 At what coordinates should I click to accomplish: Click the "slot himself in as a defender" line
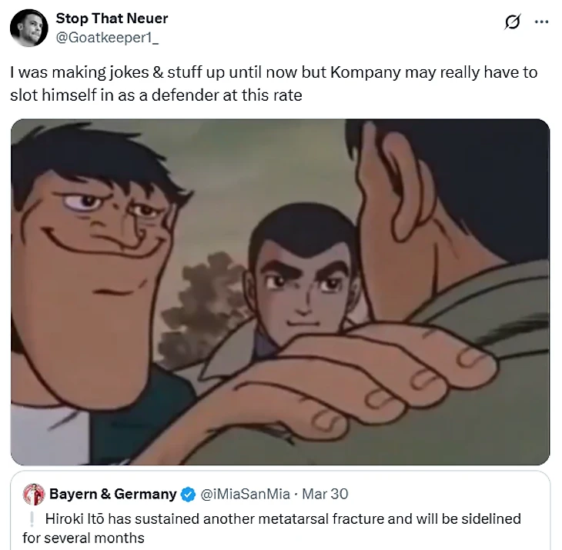coord(156,95)
